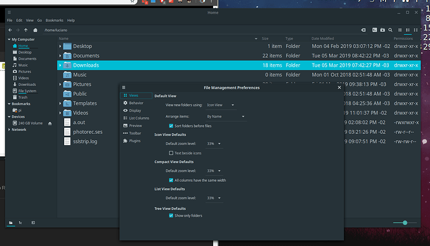Image resolution: width=430 pixels, height=246 pixels.
Task: Collapse Devices section in sidebar
Action: [x=9, y=116]
